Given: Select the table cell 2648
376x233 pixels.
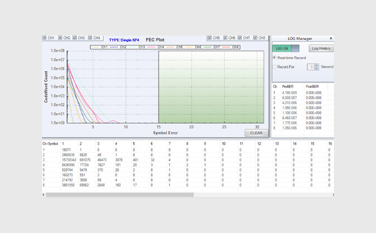Looking at the screenshot, I should point(101,185).
